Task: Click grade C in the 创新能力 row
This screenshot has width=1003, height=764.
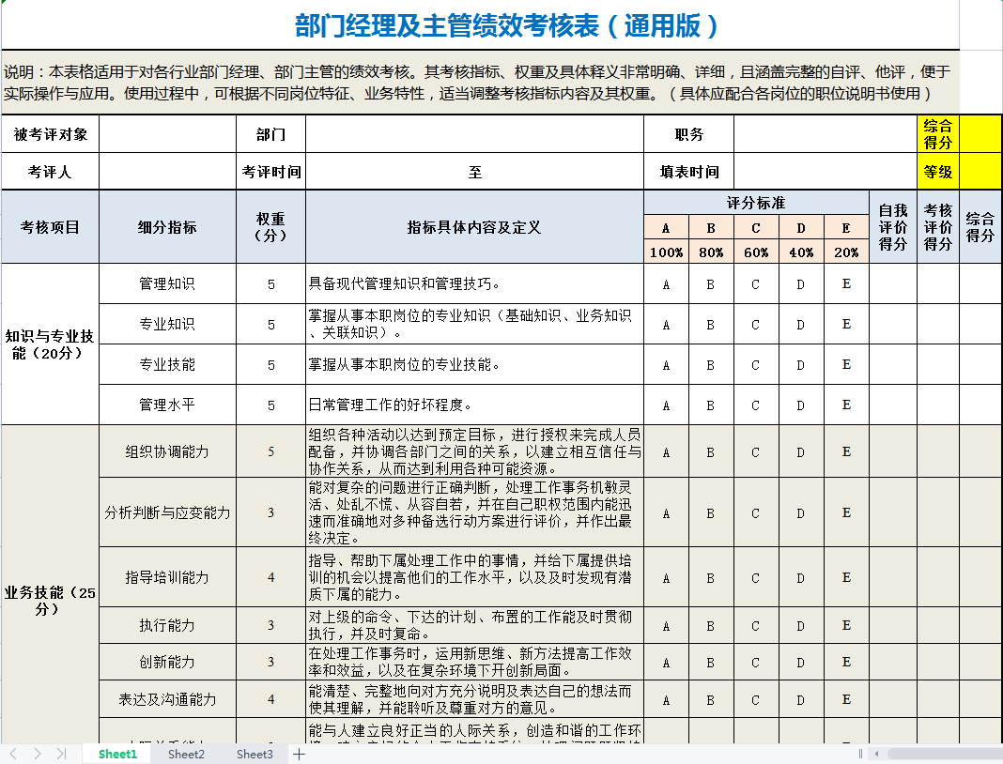Action: (x=756, y=663)
